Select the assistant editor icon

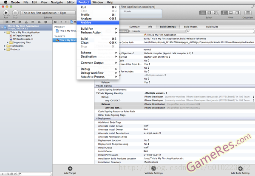point(209,13)
